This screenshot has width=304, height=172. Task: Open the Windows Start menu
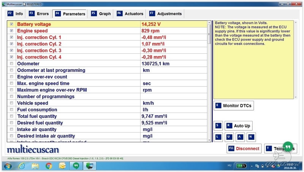(x=8, y=166)
